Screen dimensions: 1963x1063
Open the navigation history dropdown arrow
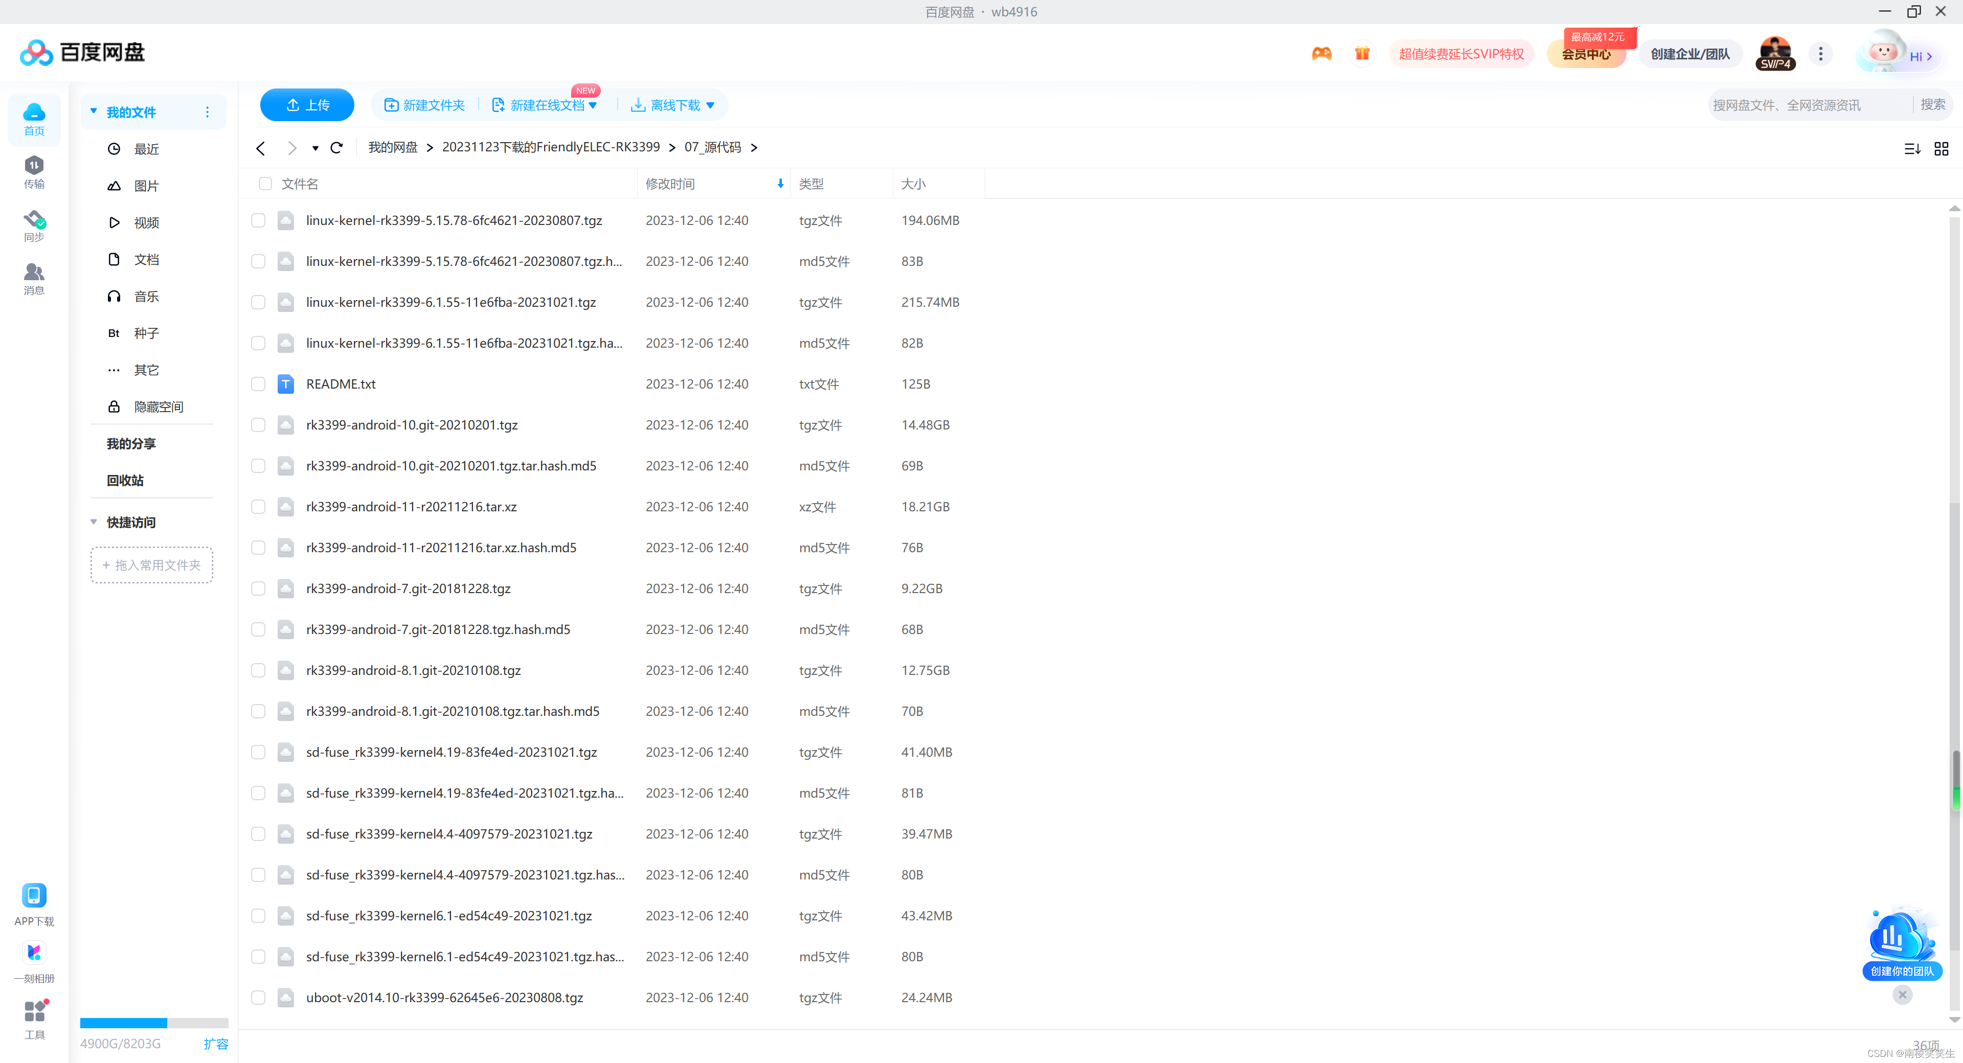pyautogui.click(x=314, y=149)
